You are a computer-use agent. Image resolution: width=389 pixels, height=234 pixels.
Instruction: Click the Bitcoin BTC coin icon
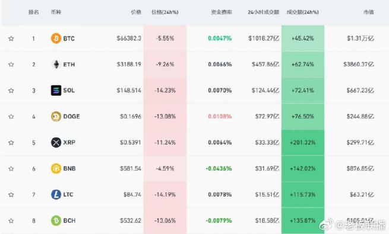(56, 39)
